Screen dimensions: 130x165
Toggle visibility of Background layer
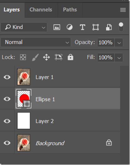7,143
